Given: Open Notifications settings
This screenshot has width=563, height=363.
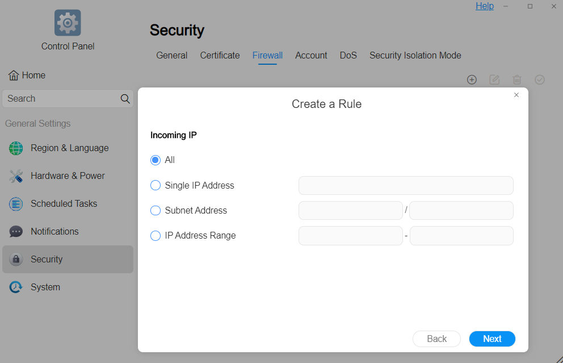Looking at the screenshot, I should (x=54, y=232).
